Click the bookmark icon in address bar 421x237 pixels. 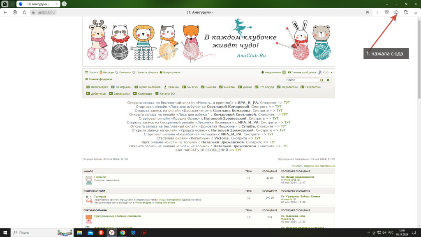coord(367,12)
